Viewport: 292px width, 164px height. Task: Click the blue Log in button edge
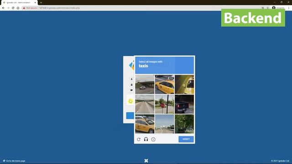(130, 116)
